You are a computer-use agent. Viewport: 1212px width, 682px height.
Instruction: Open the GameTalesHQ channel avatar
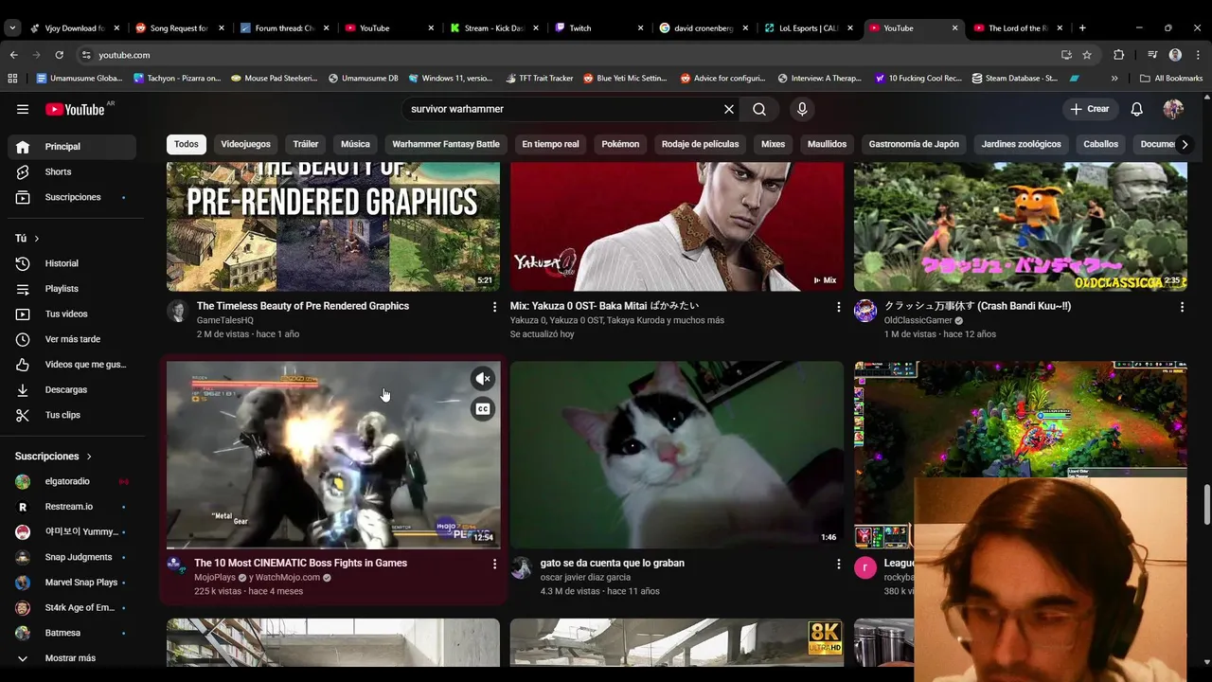coord(178,312)
